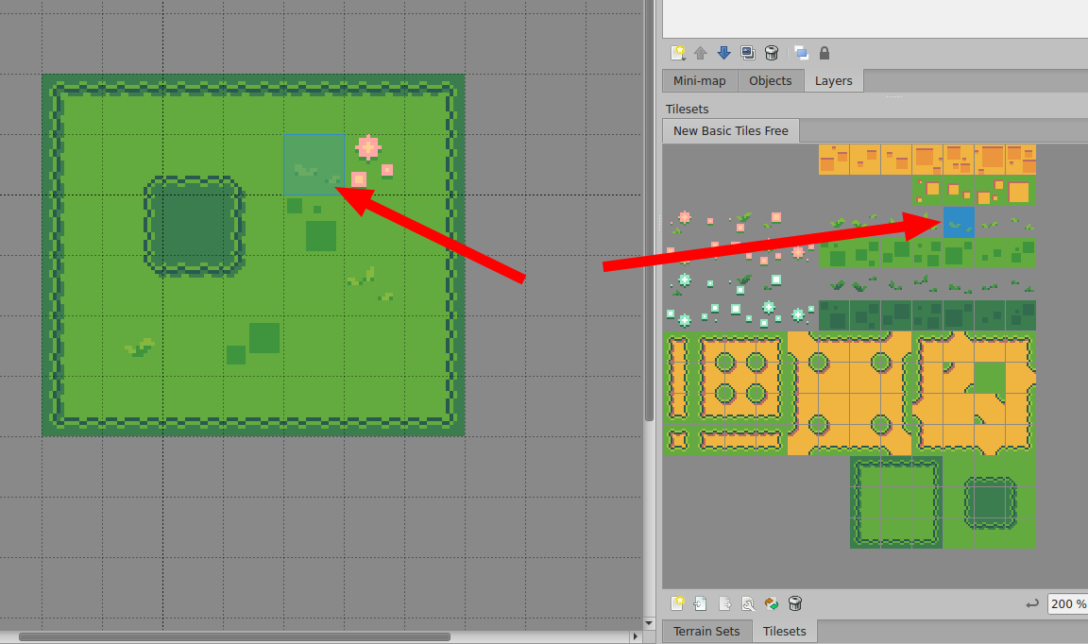Click the Edit Tileset icon

[748, 603]
